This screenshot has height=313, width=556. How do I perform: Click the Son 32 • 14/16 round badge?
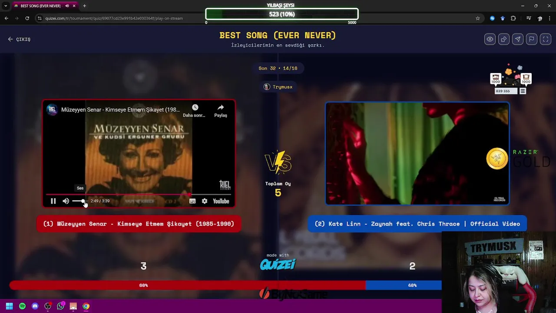[x=278, y=68]
